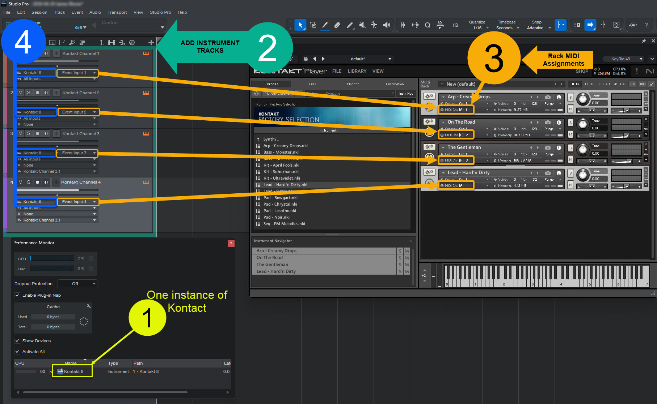Close the Performance Monitor panel

click(x=231, y=243)
